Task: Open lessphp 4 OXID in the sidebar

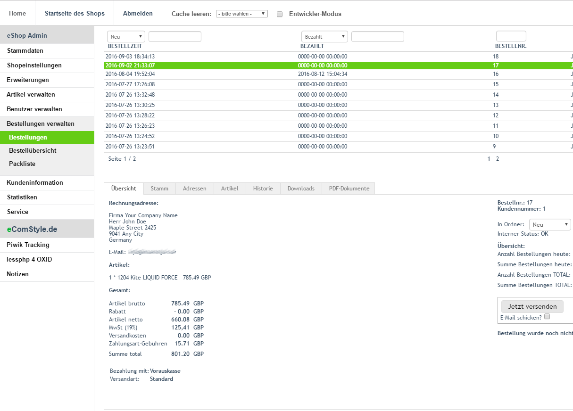Action: point(47,260)
